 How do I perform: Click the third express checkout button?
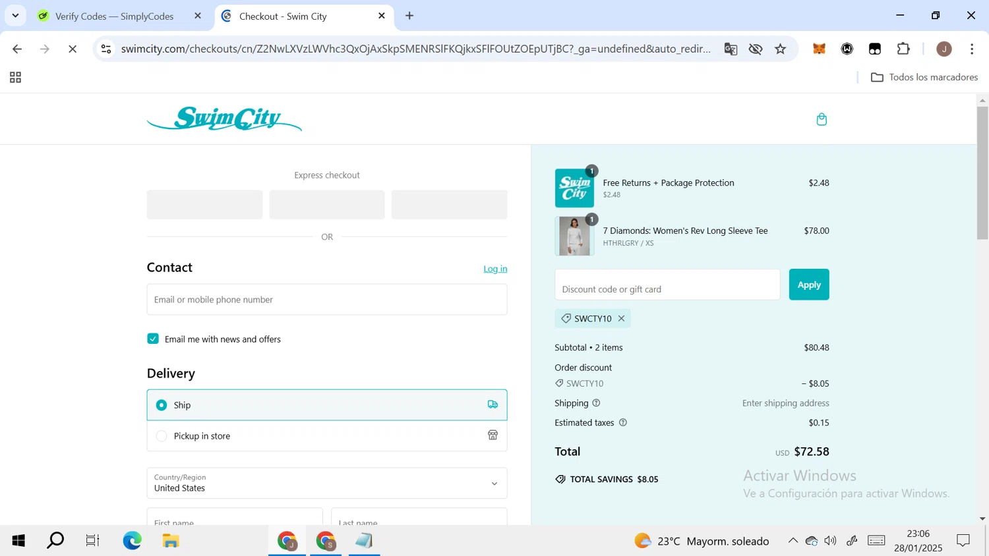[449, 204]
